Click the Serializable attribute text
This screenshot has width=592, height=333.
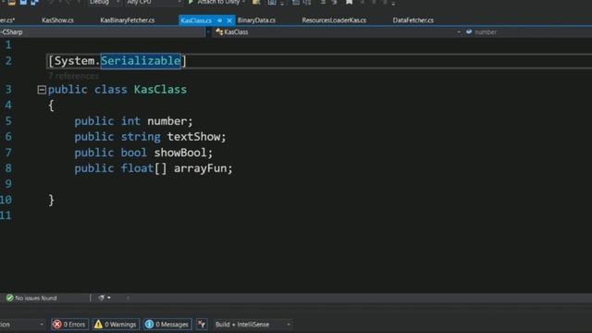(141, 61)
